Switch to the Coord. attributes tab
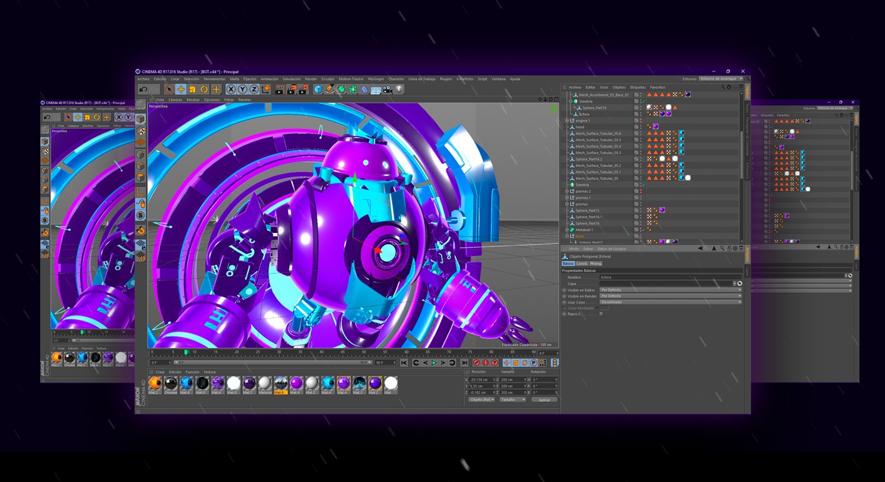Image resolution: width=885 pixels, height=482 pixels. pyautogui.click(x=582, y=264)
